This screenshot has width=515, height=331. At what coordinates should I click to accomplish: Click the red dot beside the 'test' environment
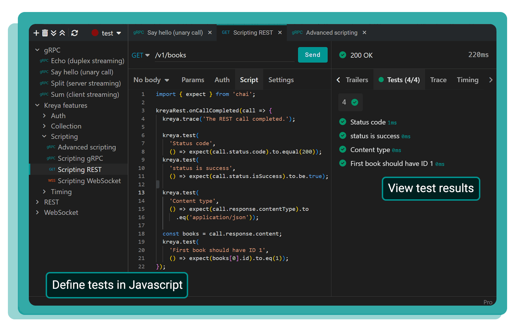tap(95, 33)
